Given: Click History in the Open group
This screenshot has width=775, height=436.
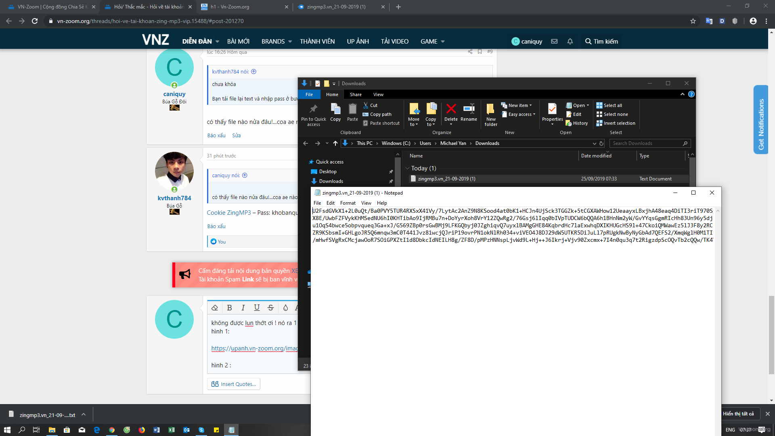Looking at the screenshot, I should pos(577,123).
